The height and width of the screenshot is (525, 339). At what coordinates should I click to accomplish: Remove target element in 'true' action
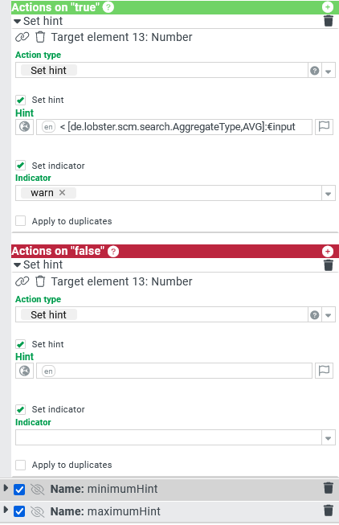point(40,37)
